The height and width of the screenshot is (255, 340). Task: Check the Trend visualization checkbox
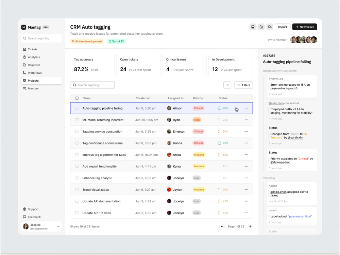click(77, 189)
